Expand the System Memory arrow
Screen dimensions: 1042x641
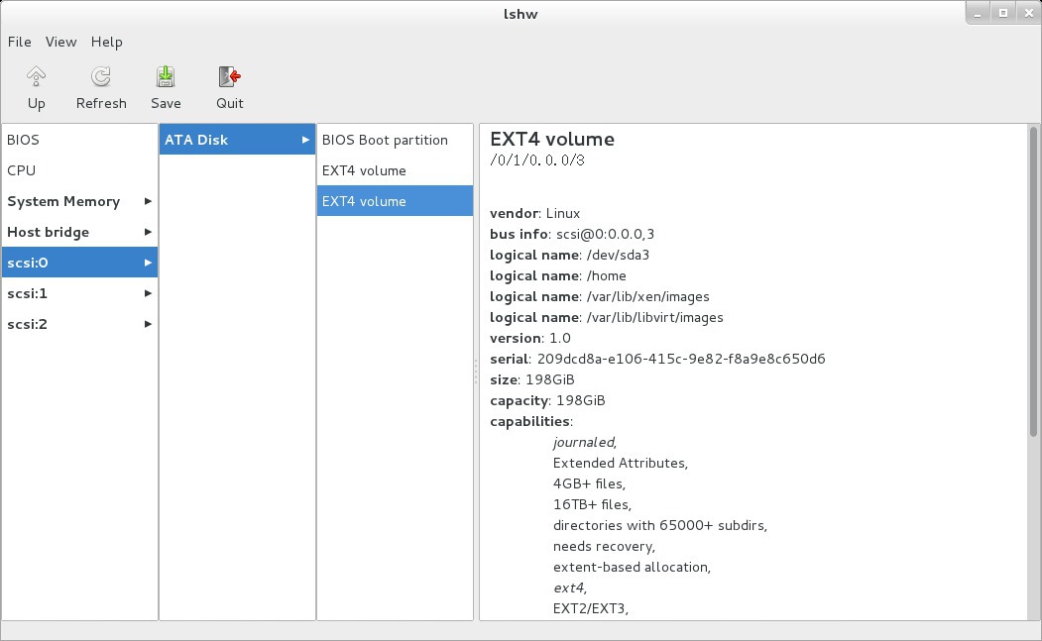pos(148,201)
